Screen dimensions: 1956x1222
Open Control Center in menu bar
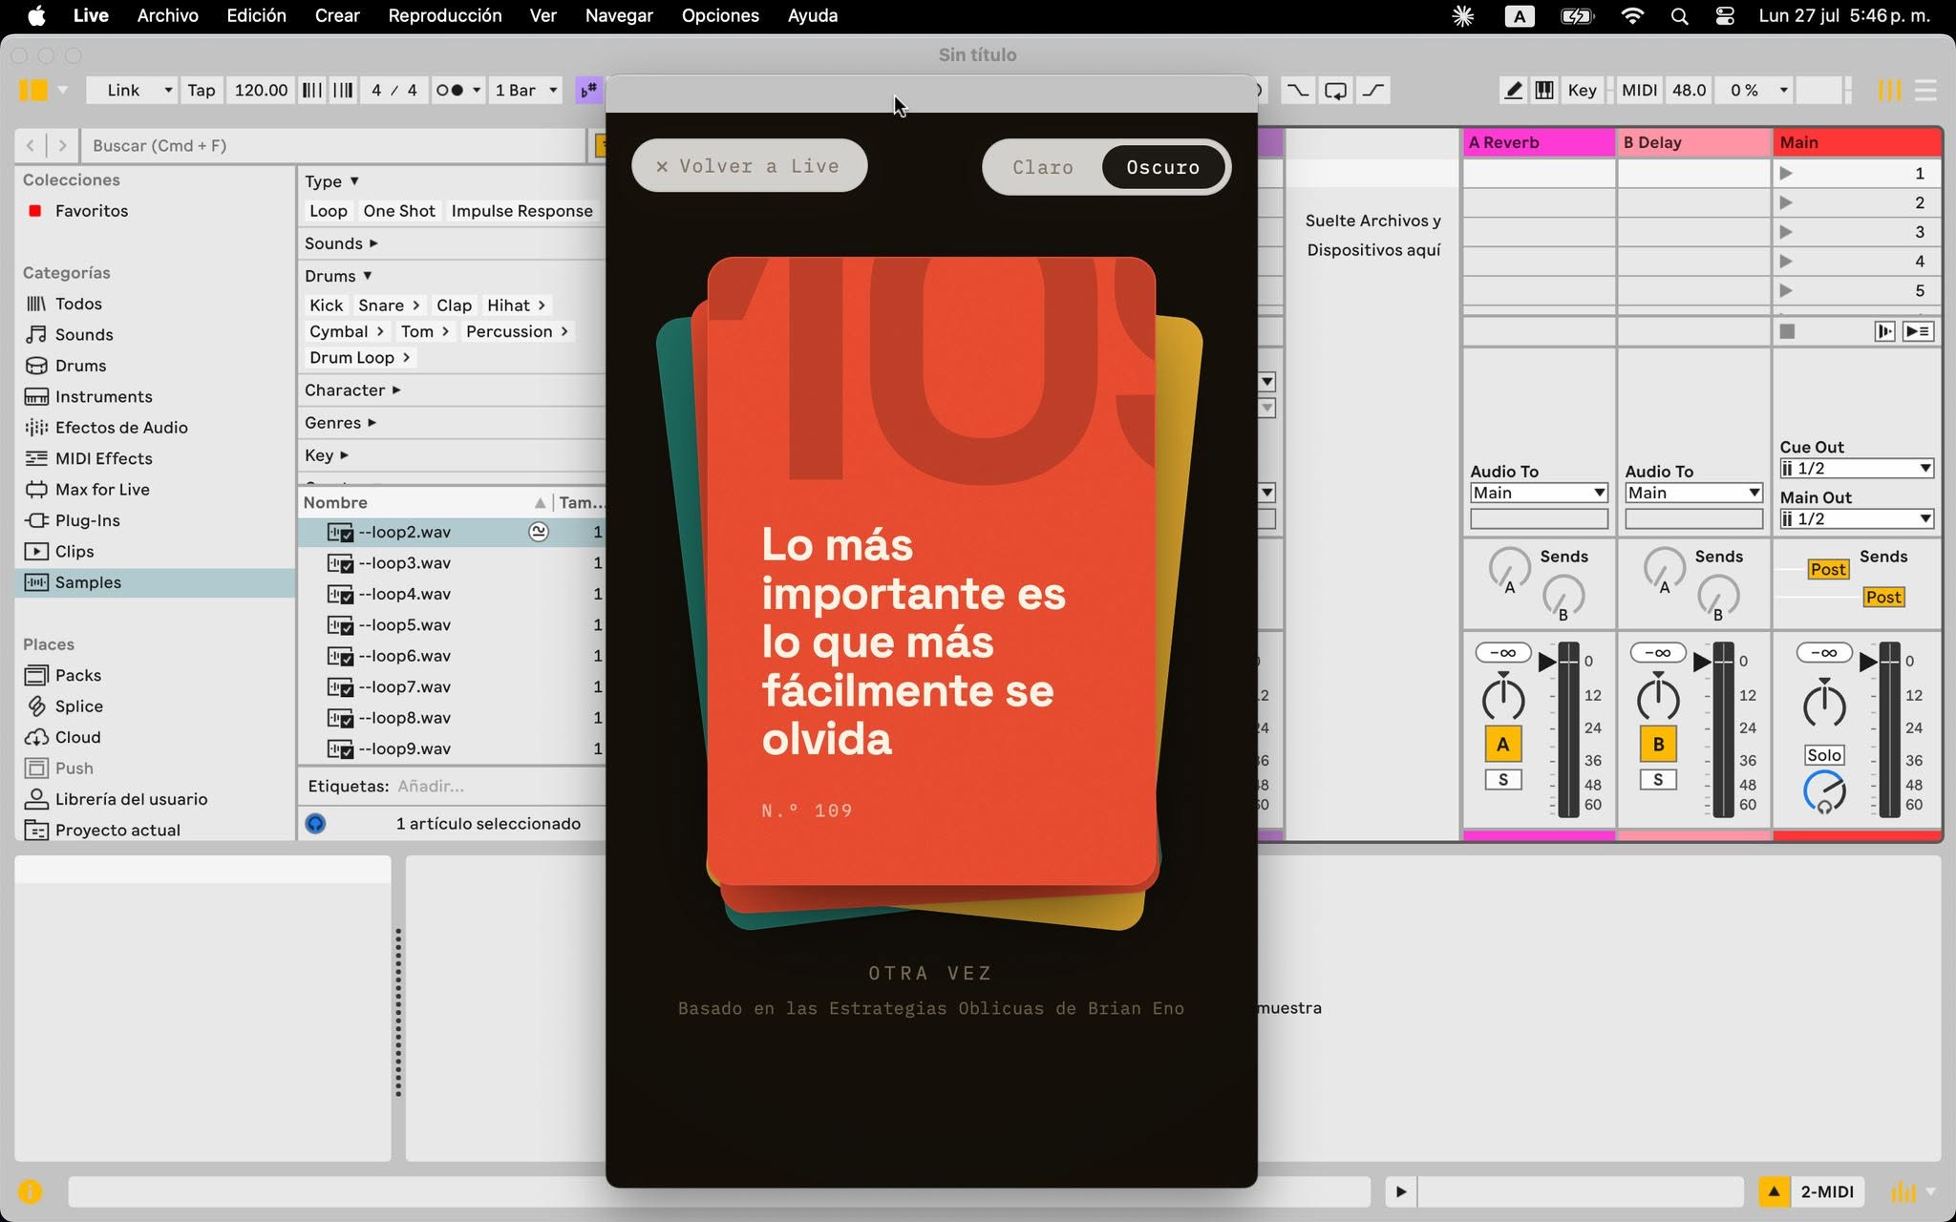pos(1725,15)
